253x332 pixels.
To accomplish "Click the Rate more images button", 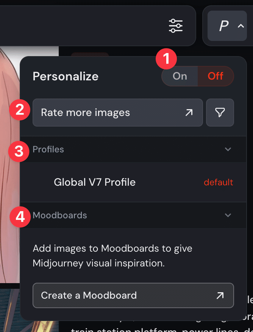I will tap(118, 113).
